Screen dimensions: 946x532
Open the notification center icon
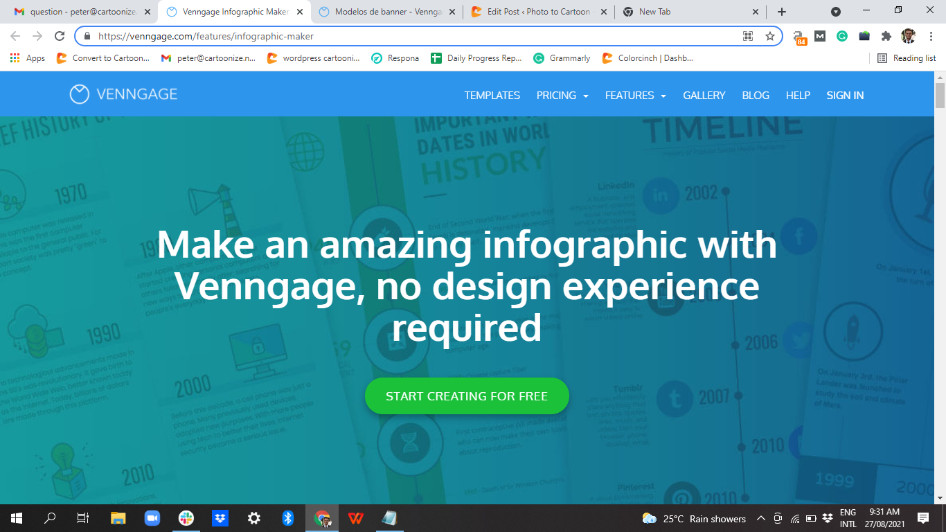click(923, 518)
